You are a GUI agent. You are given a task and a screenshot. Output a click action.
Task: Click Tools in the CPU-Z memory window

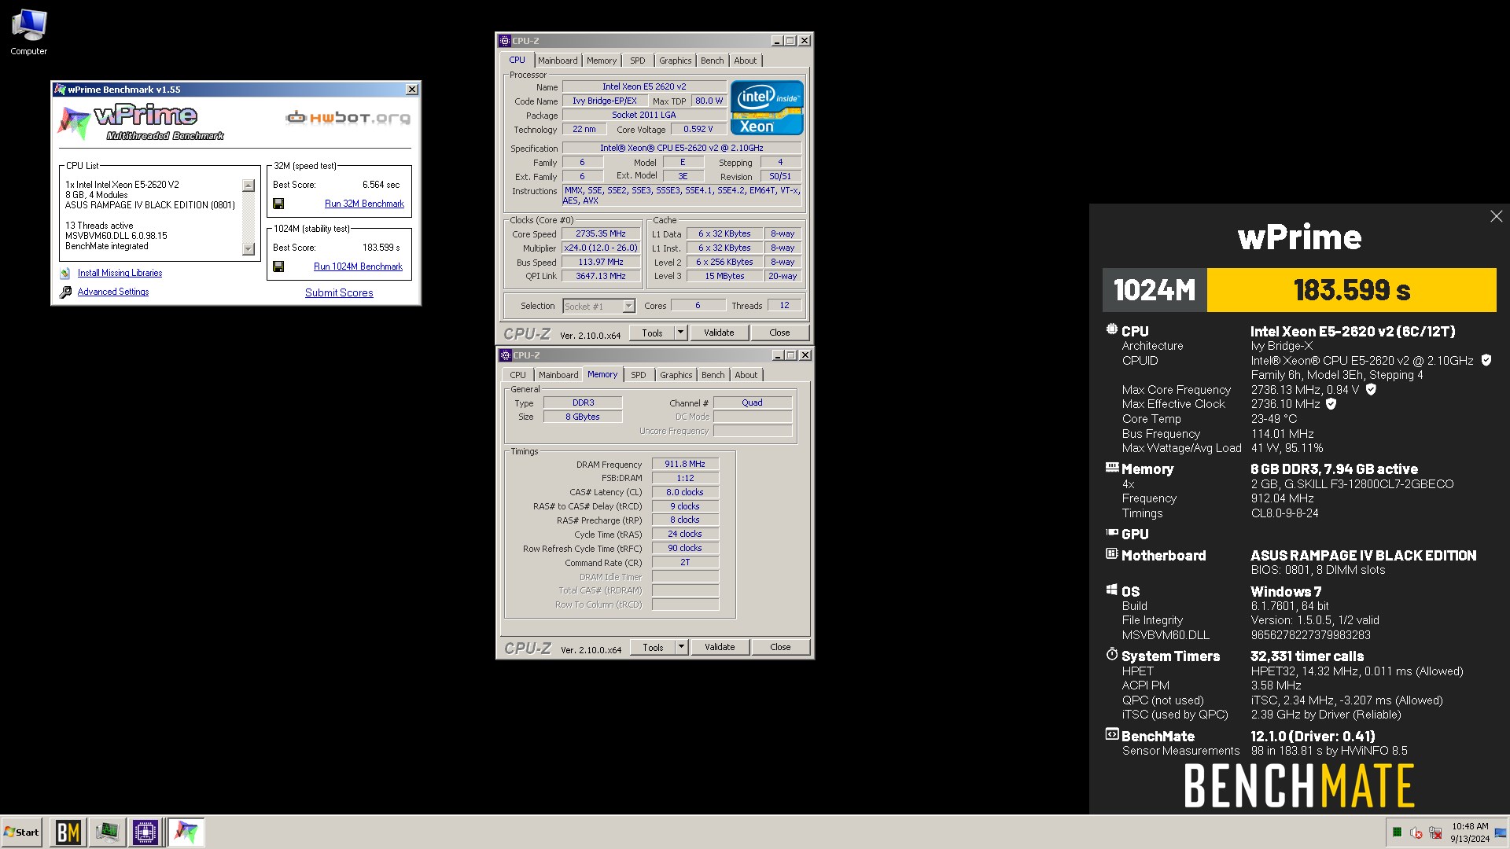pos(653,647)
